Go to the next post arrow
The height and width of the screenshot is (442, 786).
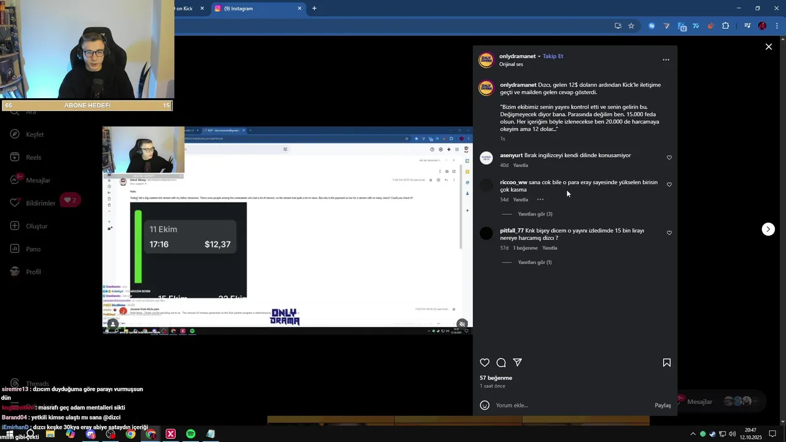[x=768, y=229]
